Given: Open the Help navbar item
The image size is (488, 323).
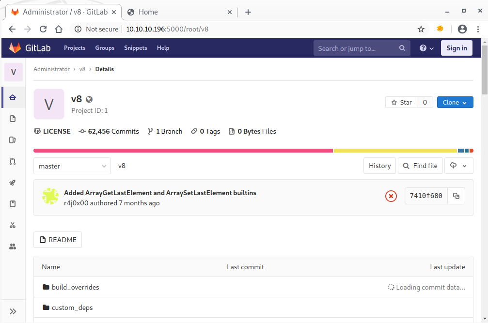Looking at the screenshot, I should coord(163,48).
